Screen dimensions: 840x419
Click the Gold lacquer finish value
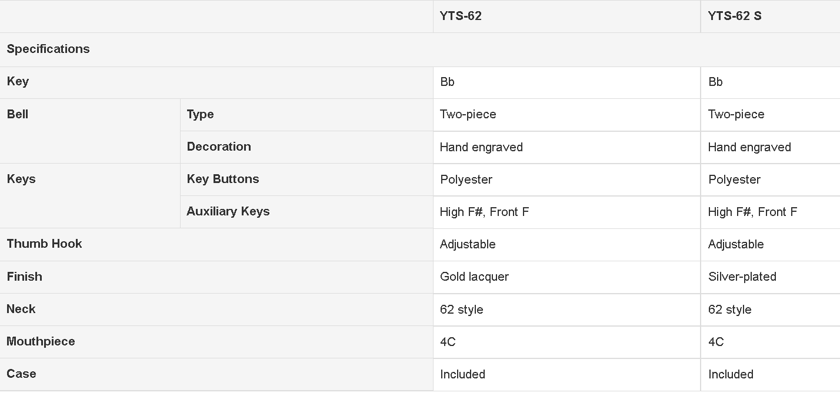pyautogui.click(x=474, y=277)
